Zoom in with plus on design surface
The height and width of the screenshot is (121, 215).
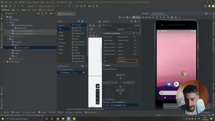[98, 91]
